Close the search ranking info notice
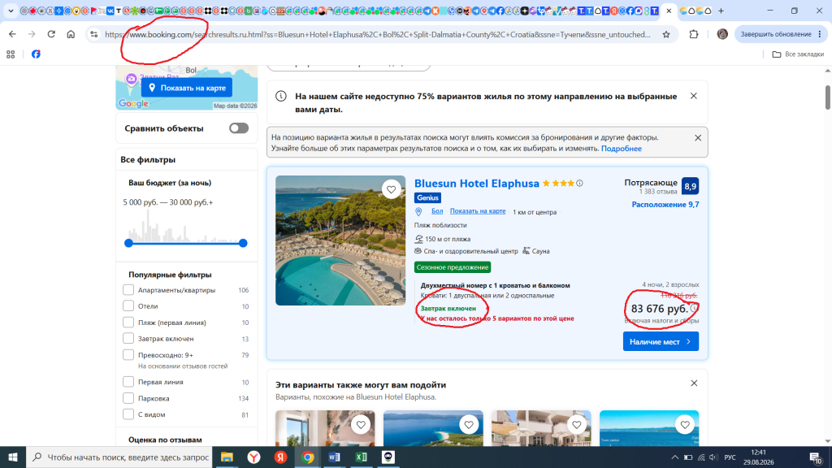Image resolution: width=832 pixels, height=468 pixels. coord(698,137)
